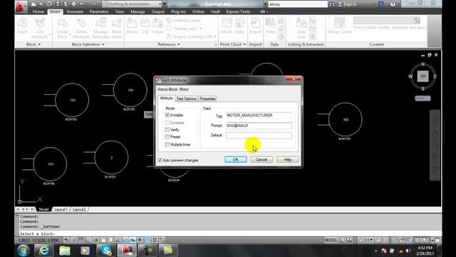Switch to the Annotate ribbon tab
This screenshot has width=456, height=257.
tap(75, 11)
